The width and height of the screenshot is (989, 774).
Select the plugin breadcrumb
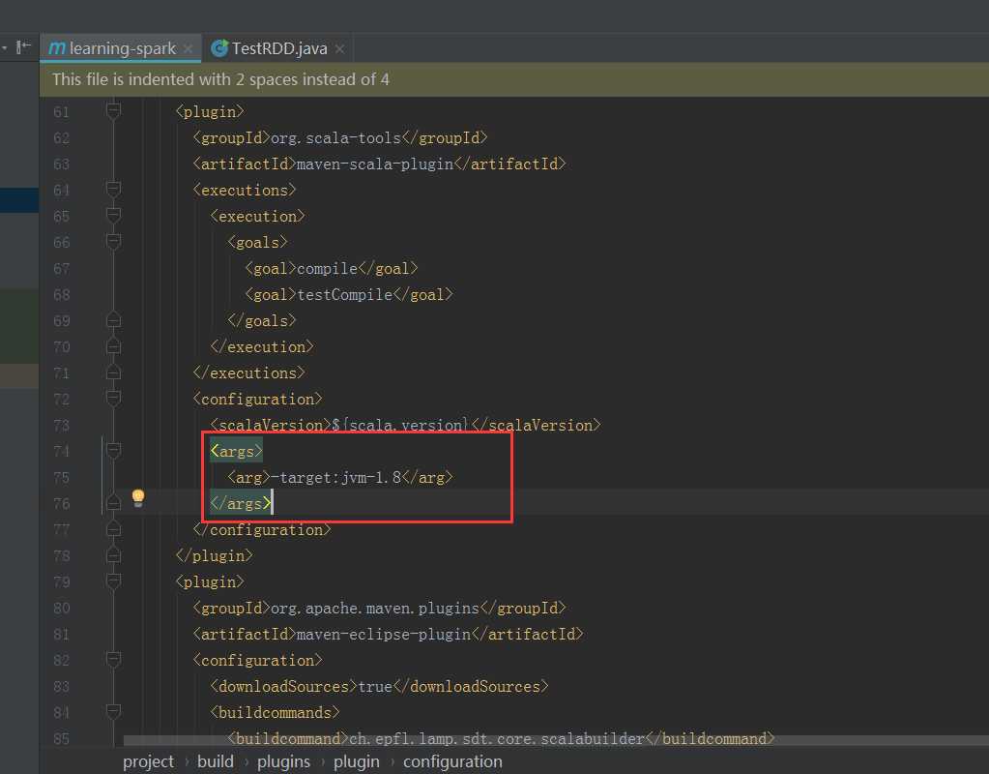coord(357,761)
